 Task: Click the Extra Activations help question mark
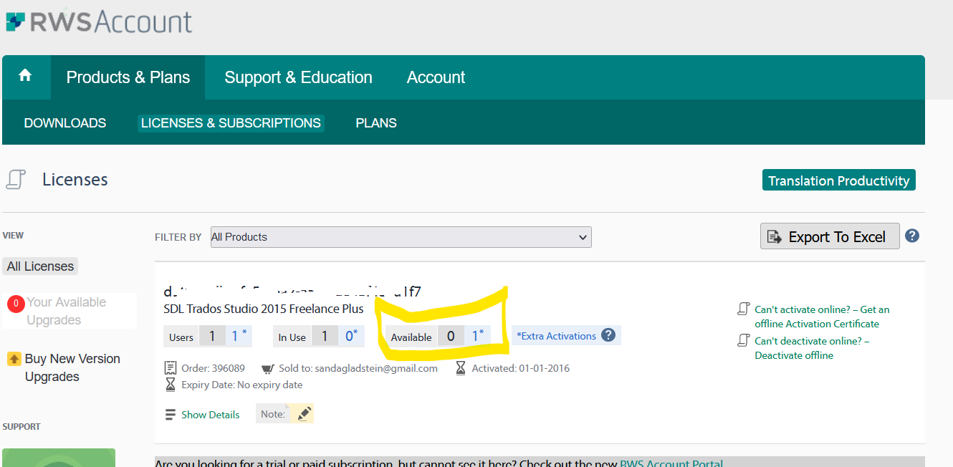click(608, 335)
